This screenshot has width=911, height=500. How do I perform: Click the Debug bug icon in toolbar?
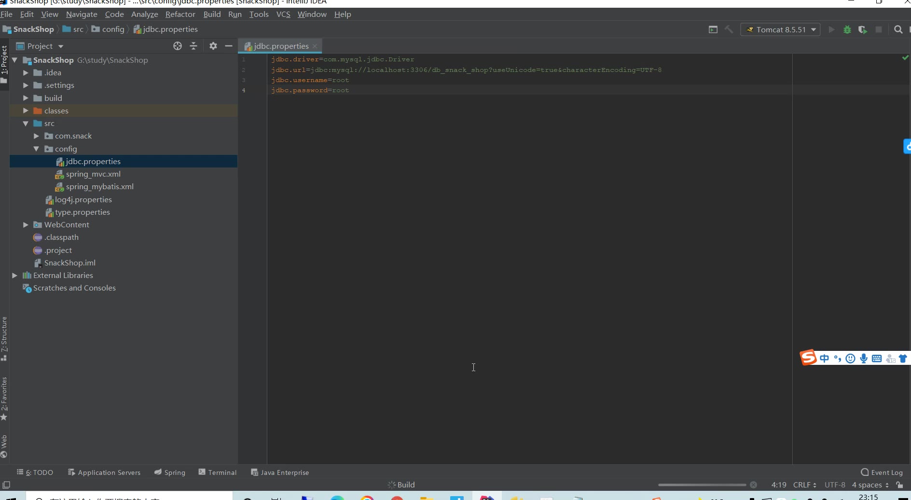[x=847, y=30]
